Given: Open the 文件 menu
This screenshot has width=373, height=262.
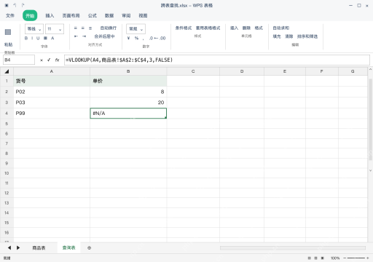Looking at the screenshot, I should [10, 15].
